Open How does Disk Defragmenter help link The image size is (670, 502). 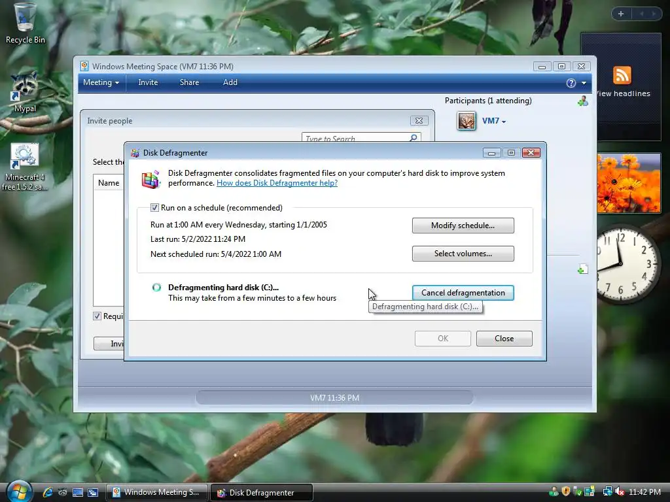click(277, 183)
